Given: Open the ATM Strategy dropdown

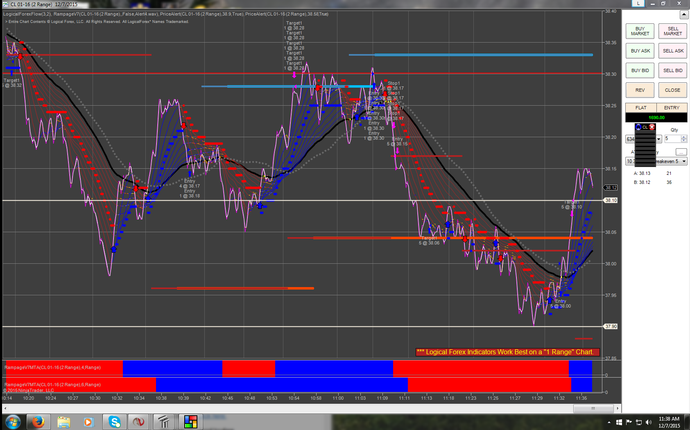Looking at the screenshot, I should click(684, 161).
